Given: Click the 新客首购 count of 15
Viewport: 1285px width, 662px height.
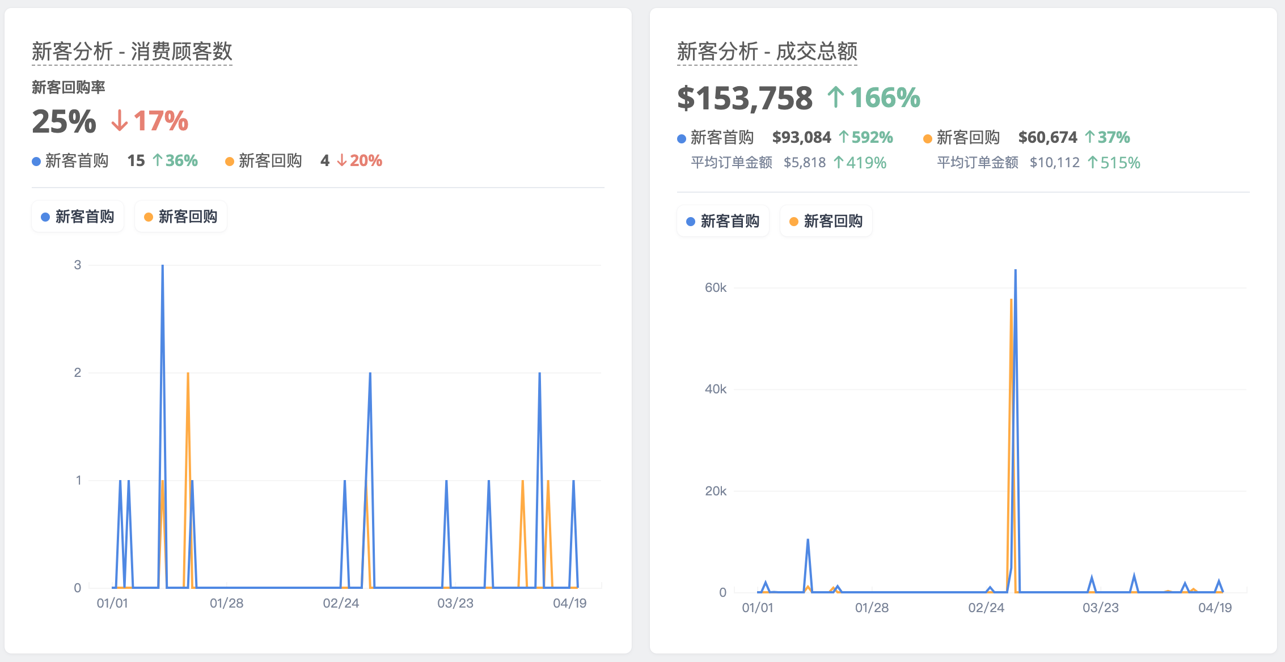Looking at the screenshot, I should 136,161.
